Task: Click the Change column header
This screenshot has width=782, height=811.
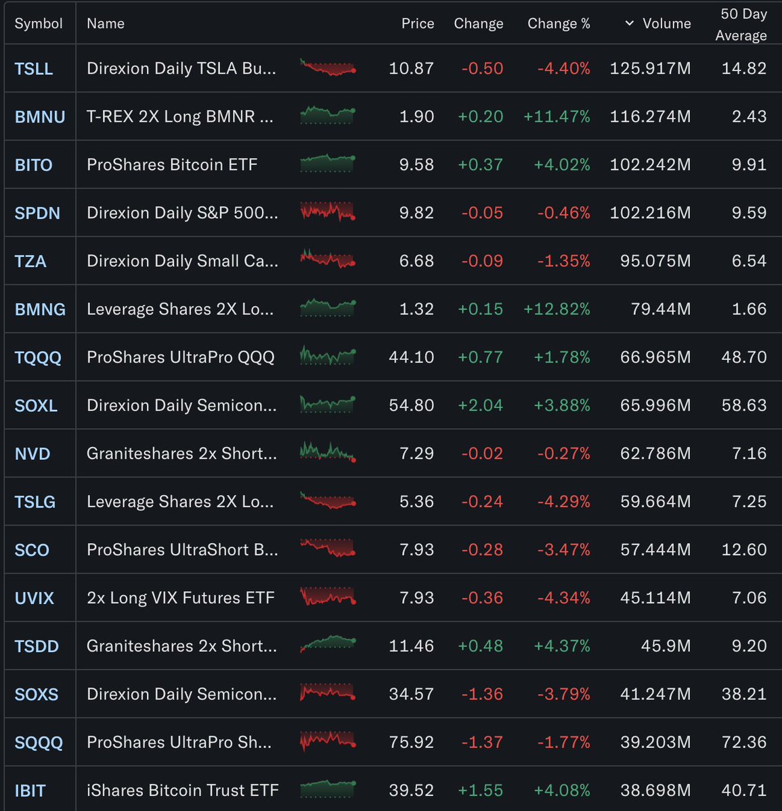Action: click(479, 24)
